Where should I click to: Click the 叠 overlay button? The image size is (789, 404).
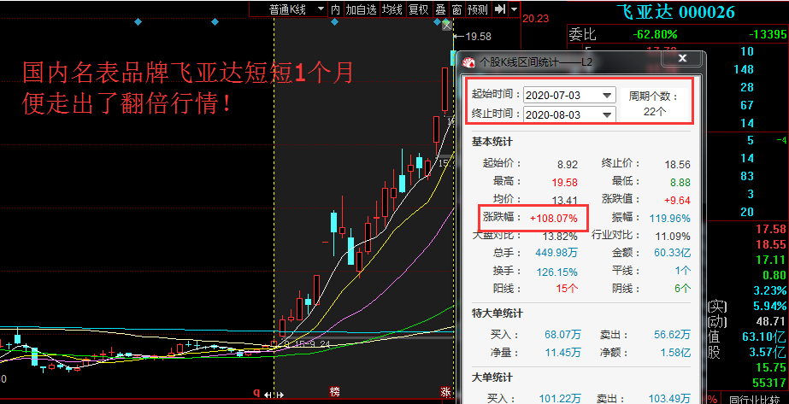point(440,9)
